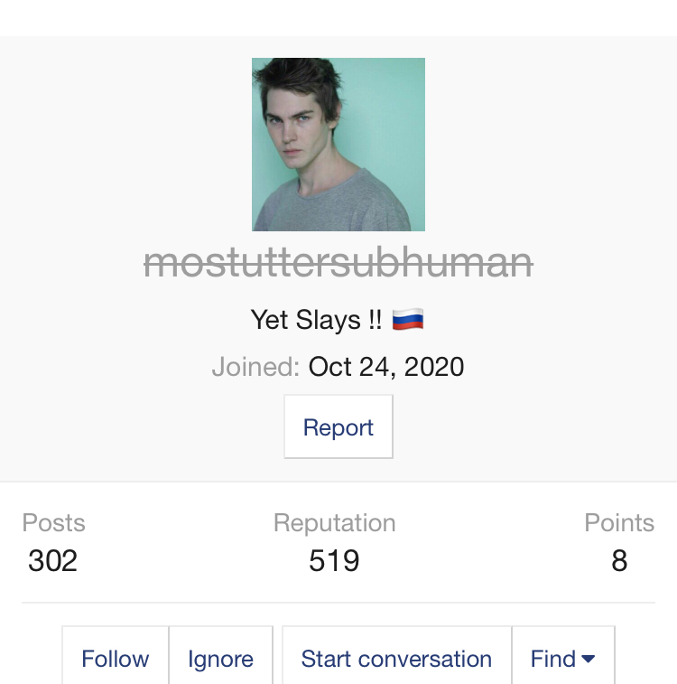The width and height of the screenshot is (677, 684).
Task: Open the user's profile avatar photo
Action: pyautogui.click(x=338, y=145)
